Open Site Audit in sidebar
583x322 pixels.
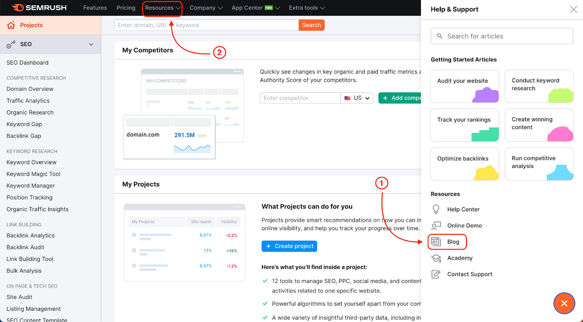[19, 297]
